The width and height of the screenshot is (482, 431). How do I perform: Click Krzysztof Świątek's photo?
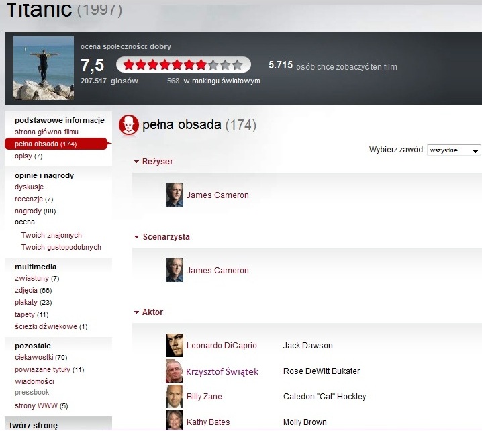pos(175,371)
